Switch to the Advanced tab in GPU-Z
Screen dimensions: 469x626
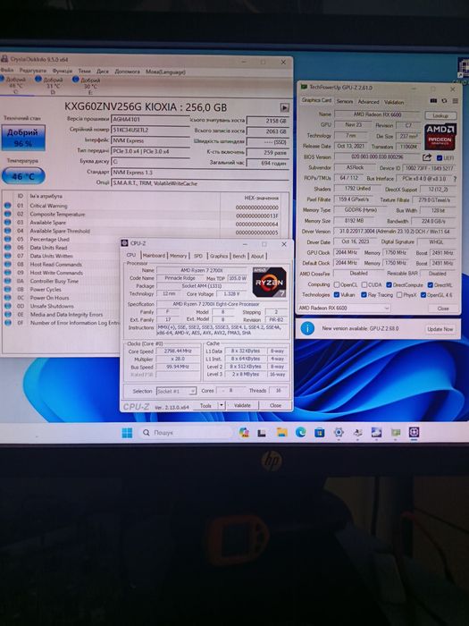(368, 101)
